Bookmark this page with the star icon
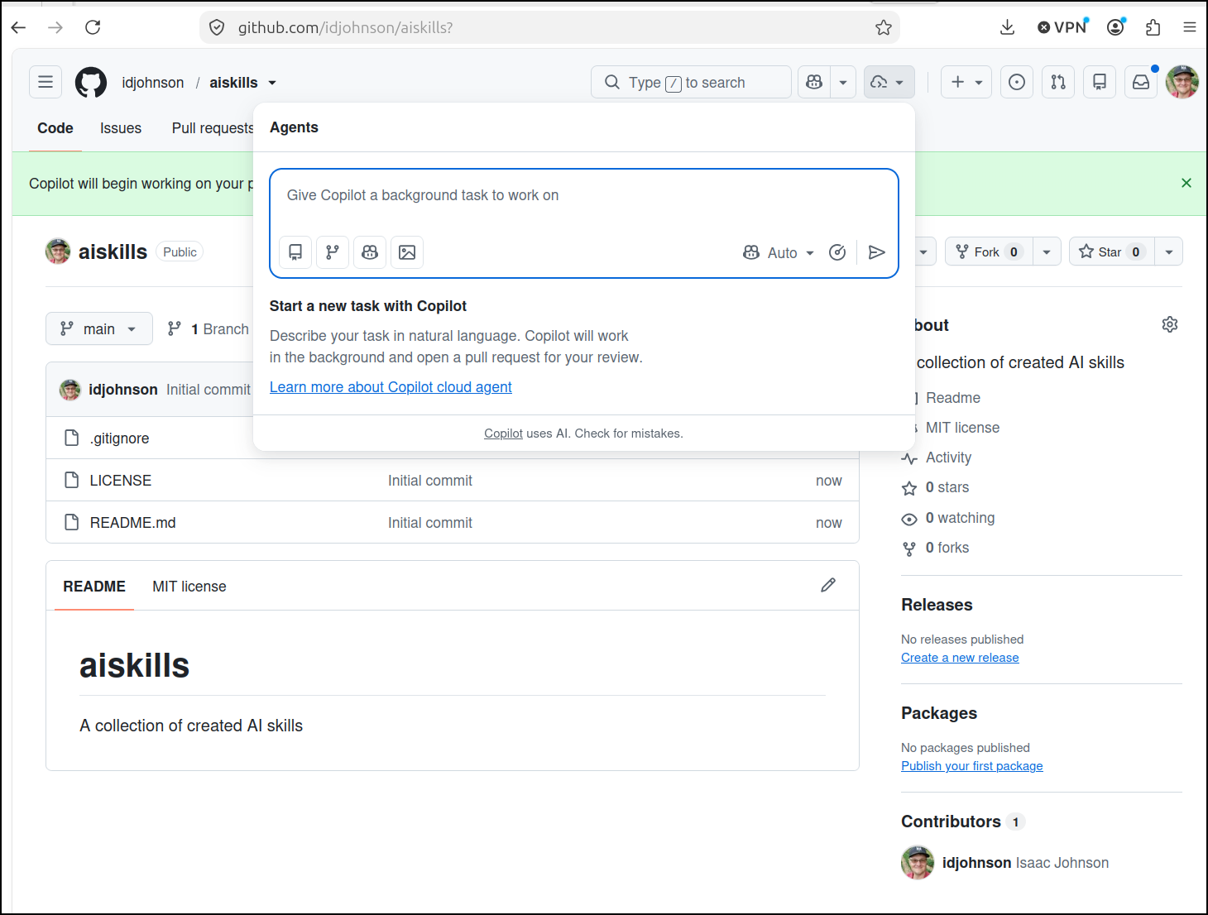1208x915 pixels. point(884,27)
